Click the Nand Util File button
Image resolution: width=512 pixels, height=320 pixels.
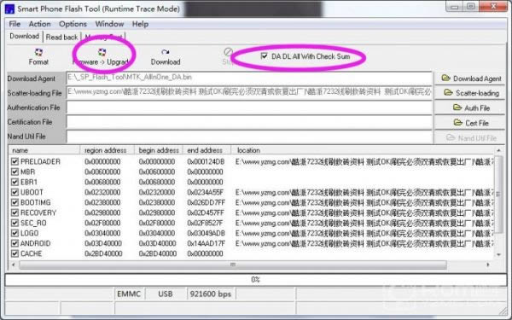click(471, 138)
